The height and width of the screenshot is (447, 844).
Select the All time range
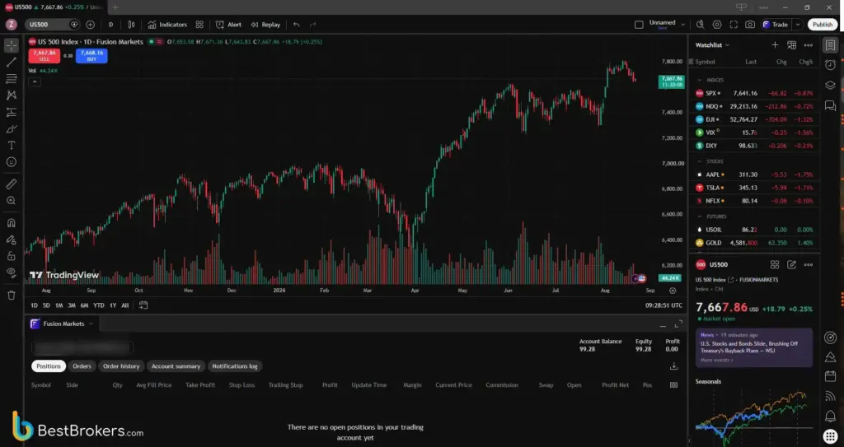125,305
